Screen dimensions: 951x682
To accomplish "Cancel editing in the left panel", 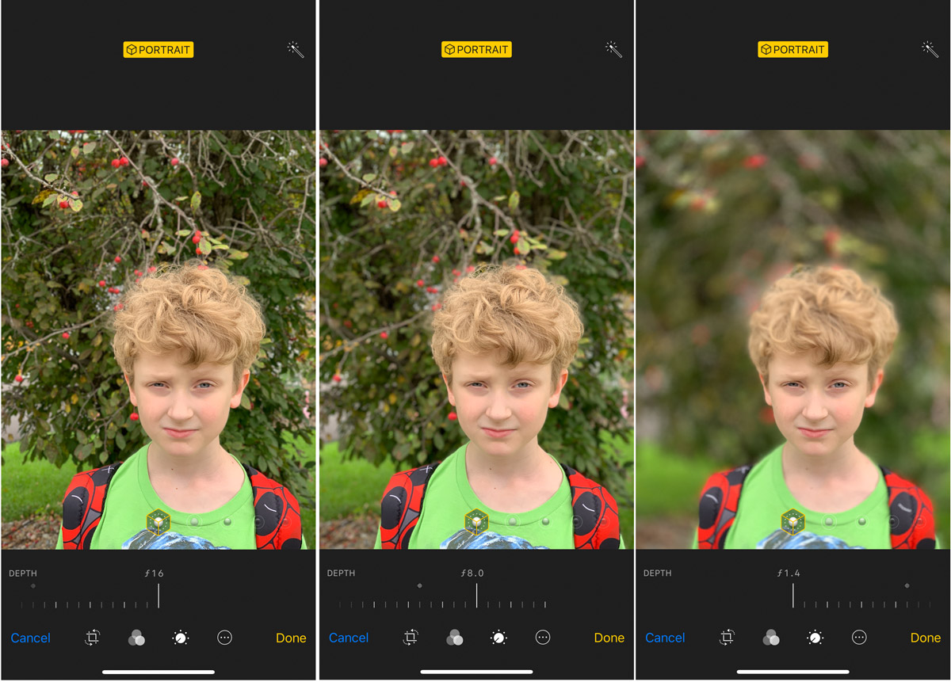I will click(x=31, y=638).
